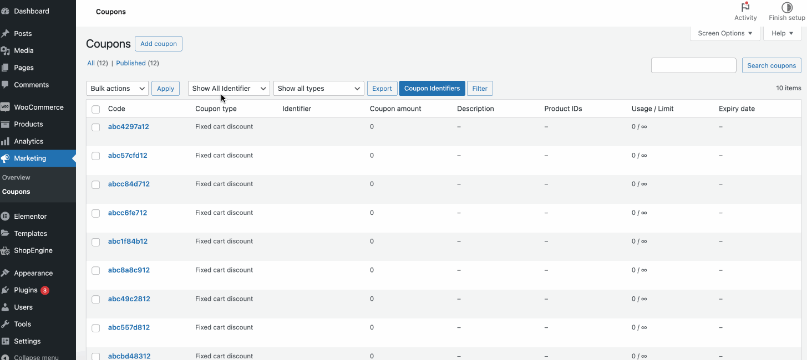Open the Analytics menu item

(x=38, y=141)
